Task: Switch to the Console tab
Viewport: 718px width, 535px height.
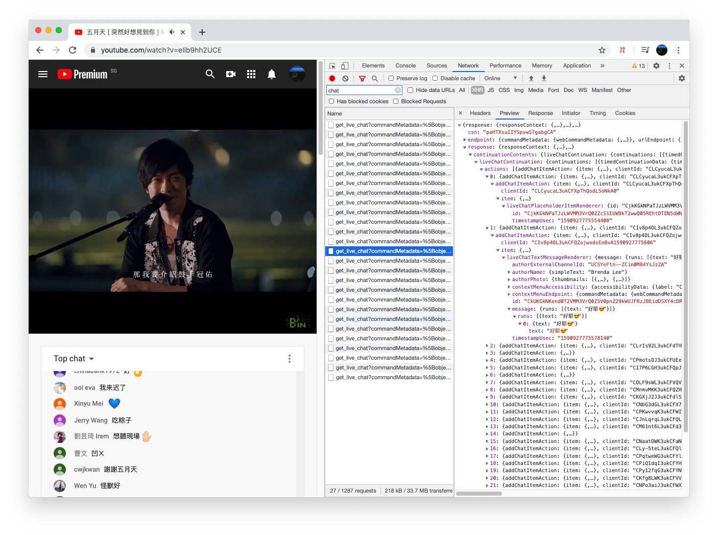Action: [405, 66]
